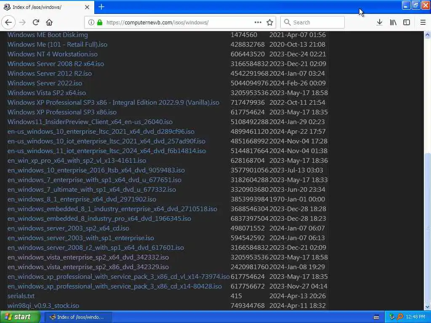Open serials.txt file link
This screenshot has width=431, height=323.
(21, 296)
